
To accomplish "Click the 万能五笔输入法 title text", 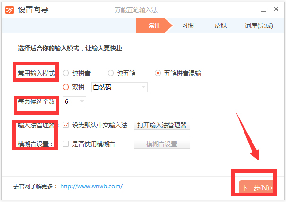I will [136, 10].
